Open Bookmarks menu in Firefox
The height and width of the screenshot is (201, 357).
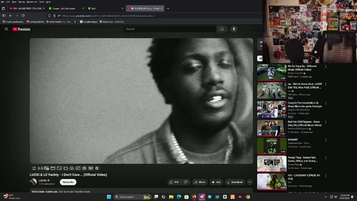pyautogui.click(x=32, y=2)
